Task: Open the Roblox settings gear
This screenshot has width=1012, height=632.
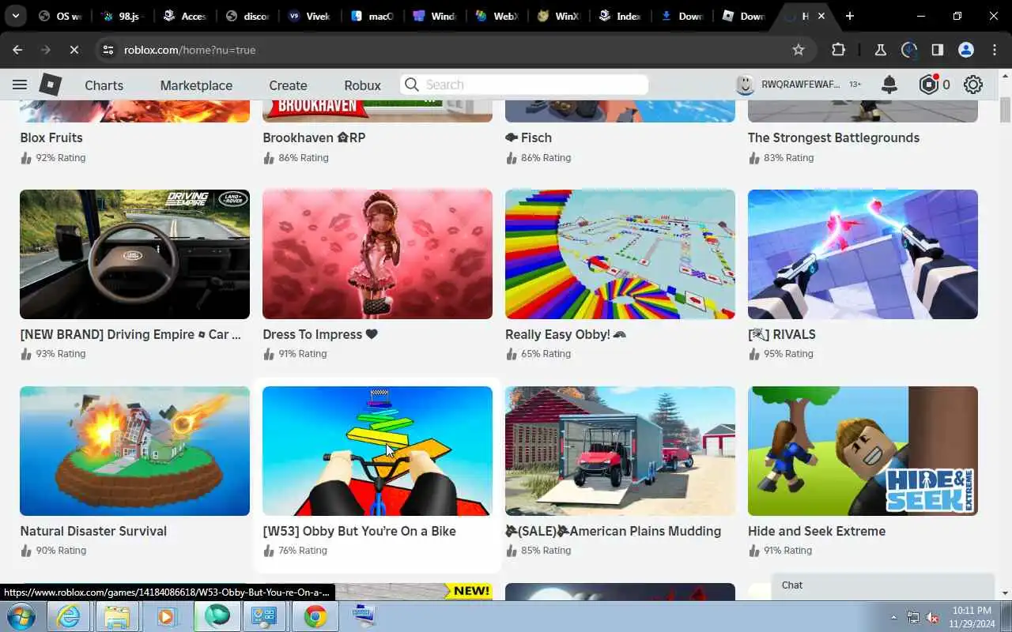Action: 973,85
